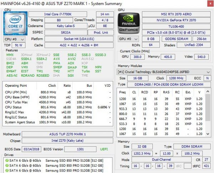Click the tRFC 421 field
Image resolution: width=214 pixels, height=173 pixels.
pyautogui.click(x=207, y=166)
